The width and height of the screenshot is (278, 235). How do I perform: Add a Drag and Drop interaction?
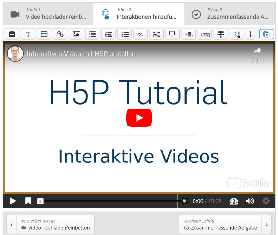pyautogui.click(x=173, y=34)
